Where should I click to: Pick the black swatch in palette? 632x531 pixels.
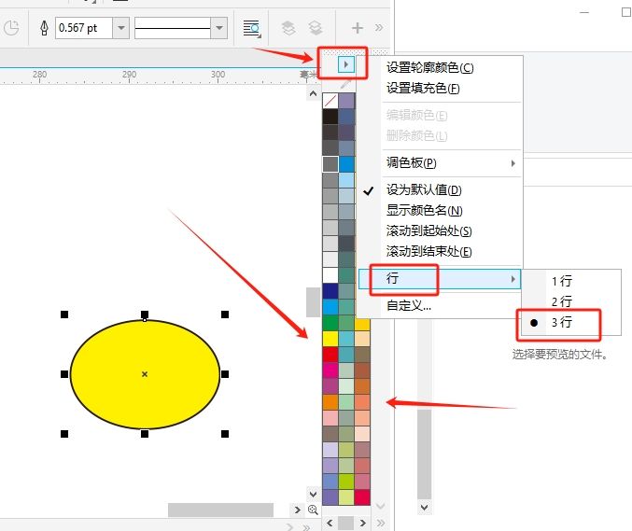point(330,117)
